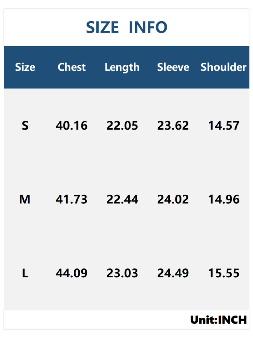Click sleeve value 24.49

[173, 273]
